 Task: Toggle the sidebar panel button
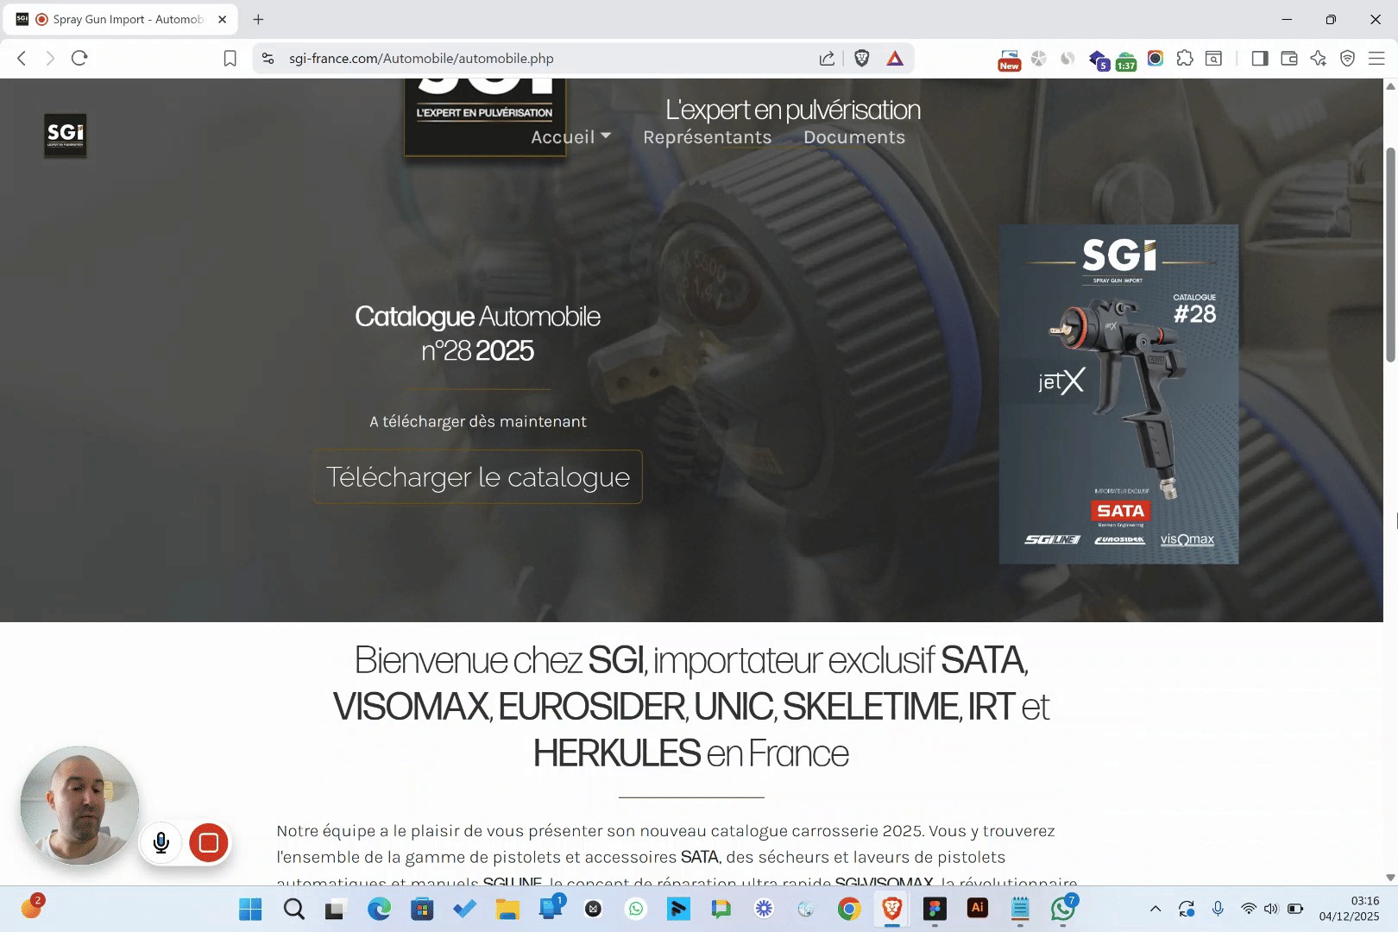coord(1260,58)
